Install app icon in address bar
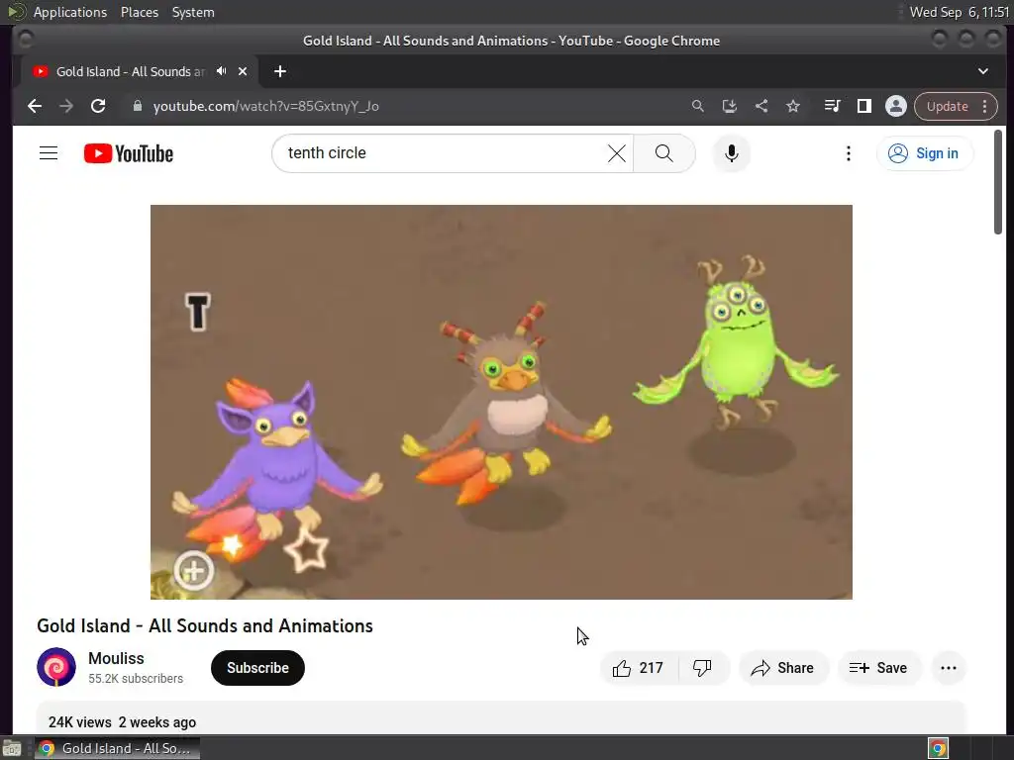Screen dimensions: 1014x760 730,106
